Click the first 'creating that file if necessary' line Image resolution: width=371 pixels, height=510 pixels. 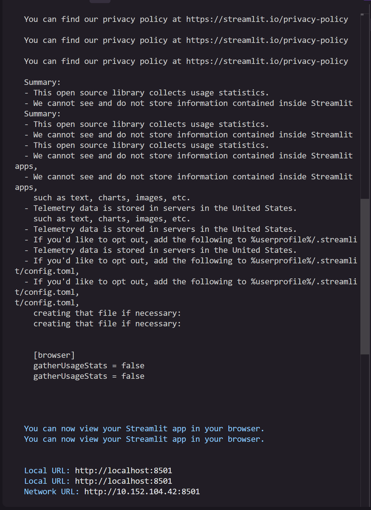click(107, 313)
